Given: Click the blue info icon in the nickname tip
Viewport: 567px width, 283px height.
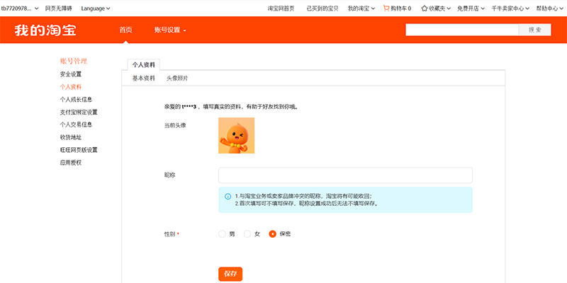Looking at the screenshot, I should pyautogui.click(x=228, y=196).
